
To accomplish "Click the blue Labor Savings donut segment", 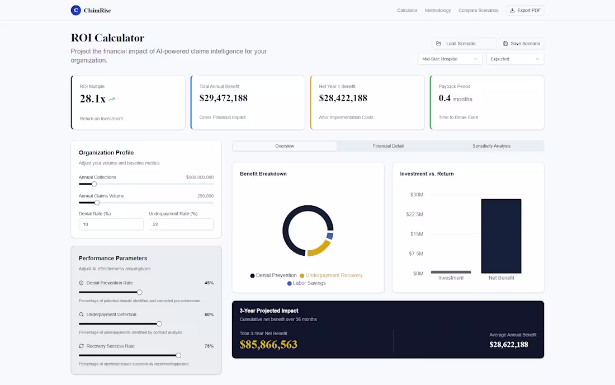I will pos(330,236).
